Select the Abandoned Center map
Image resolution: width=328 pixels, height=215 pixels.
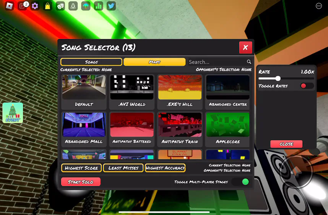click(227, 92)
